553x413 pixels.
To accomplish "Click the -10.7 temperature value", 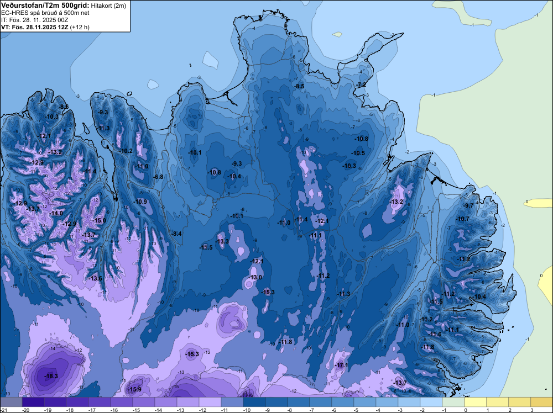I will coord(463,219).
